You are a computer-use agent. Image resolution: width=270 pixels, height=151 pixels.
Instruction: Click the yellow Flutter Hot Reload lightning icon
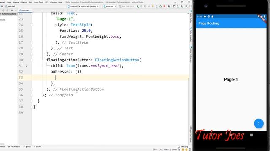point(153,6)
